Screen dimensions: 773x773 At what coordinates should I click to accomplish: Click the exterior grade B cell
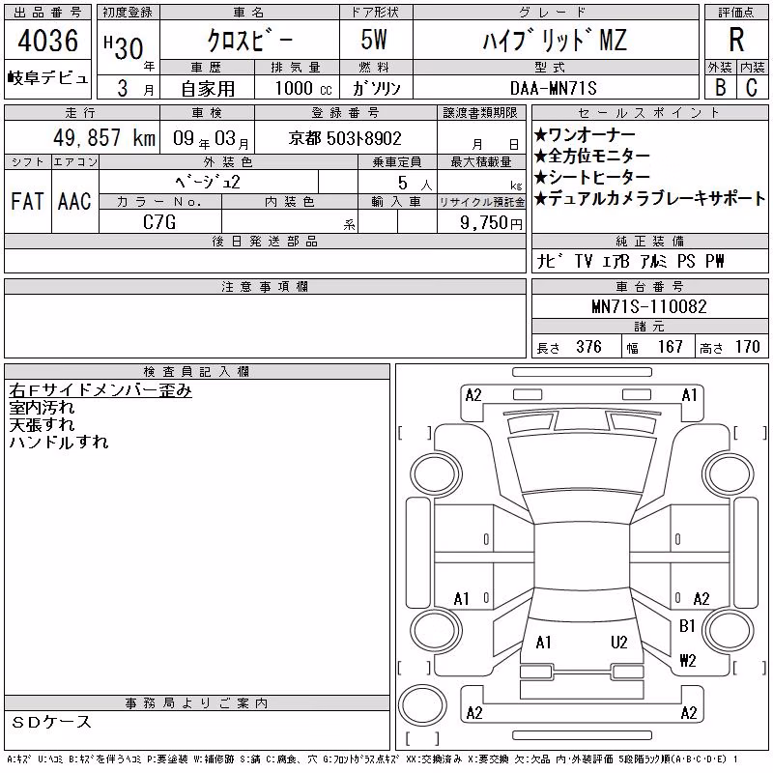(720, 87)
